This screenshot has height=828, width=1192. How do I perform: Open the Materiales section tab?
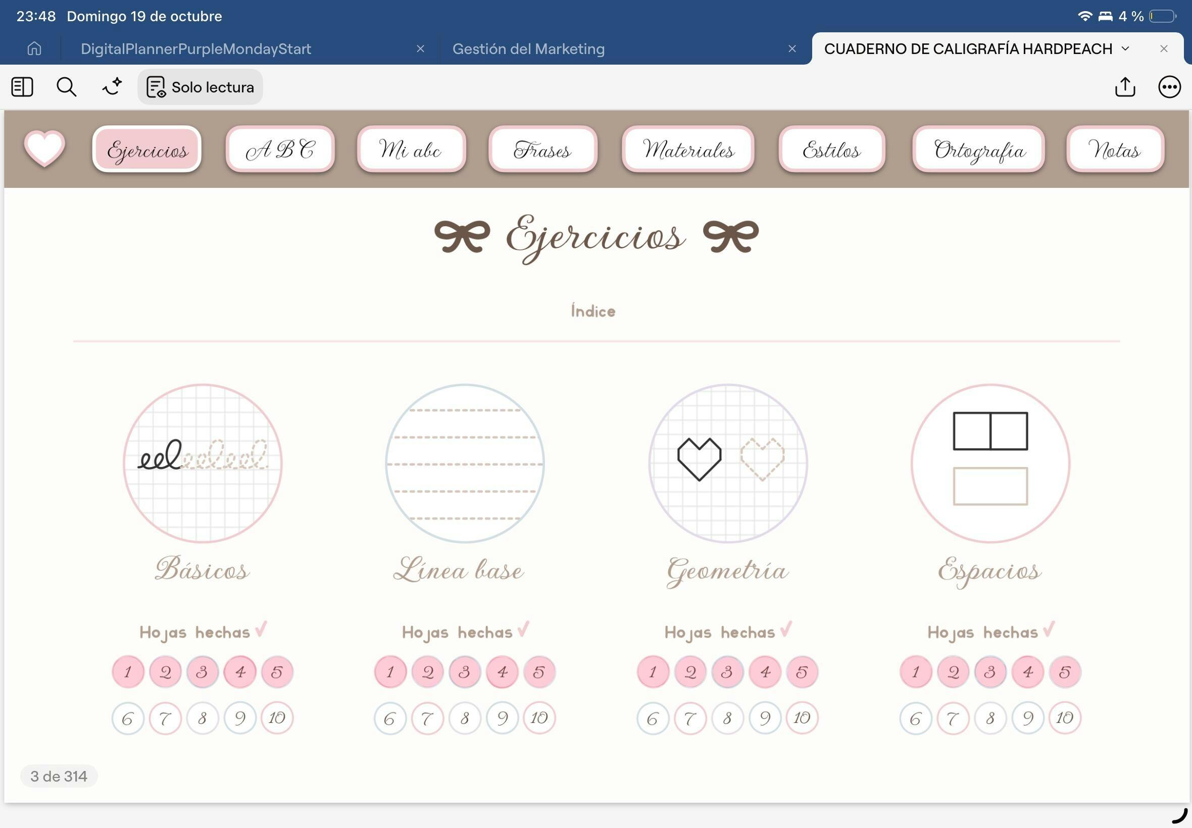coord(687,149)
